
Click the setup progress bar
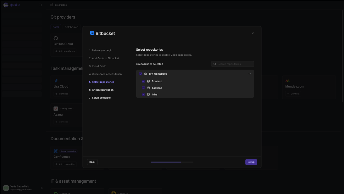click(x=172, y=162)
